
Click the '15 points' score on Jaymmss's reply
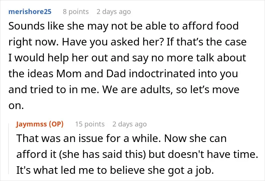(x=90, y=124)
